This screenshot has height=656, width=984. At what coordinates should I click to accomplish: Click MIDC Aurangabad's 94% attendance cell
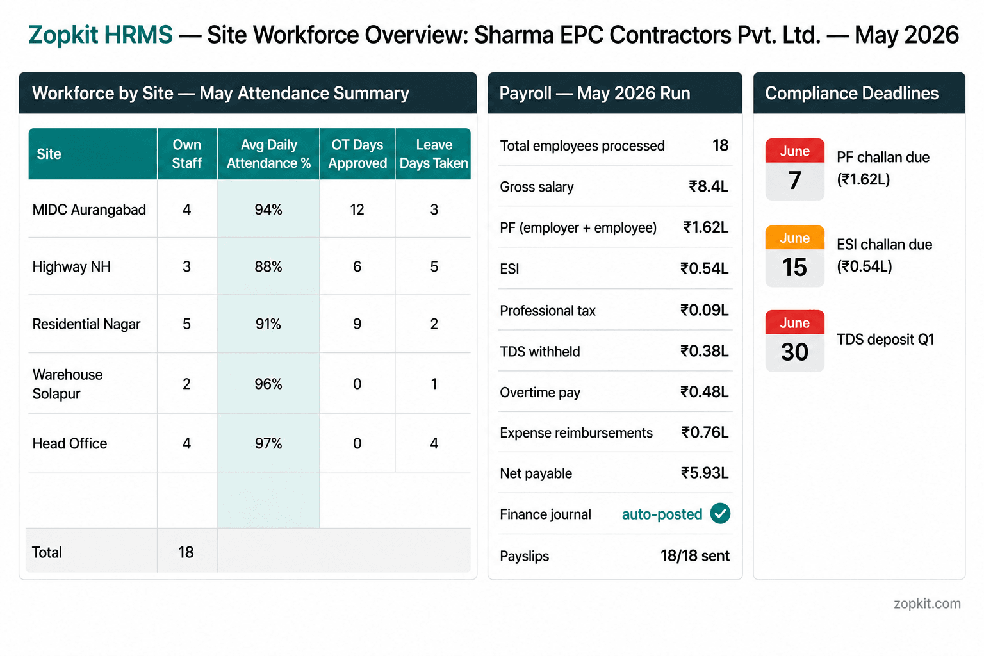point(268,209)
